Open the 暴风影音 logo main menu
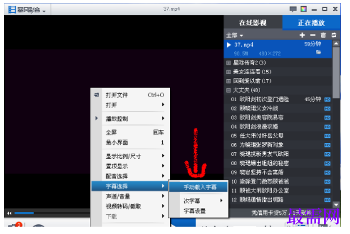This screenshot has width=350, height=234. click(27, 10)
